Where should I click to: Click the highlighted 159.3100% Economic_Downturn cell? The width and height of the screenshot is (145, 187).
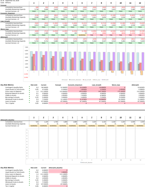coord(77,91)
